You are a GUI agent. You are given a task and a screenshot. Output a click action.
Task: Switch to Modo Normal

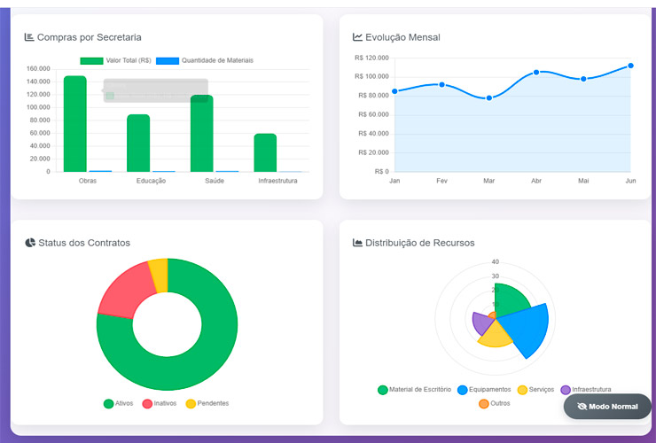(607, 407)
